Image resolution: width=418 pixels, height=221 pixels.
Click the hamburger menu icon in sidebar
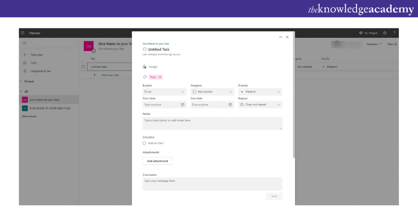click(25, 44)
